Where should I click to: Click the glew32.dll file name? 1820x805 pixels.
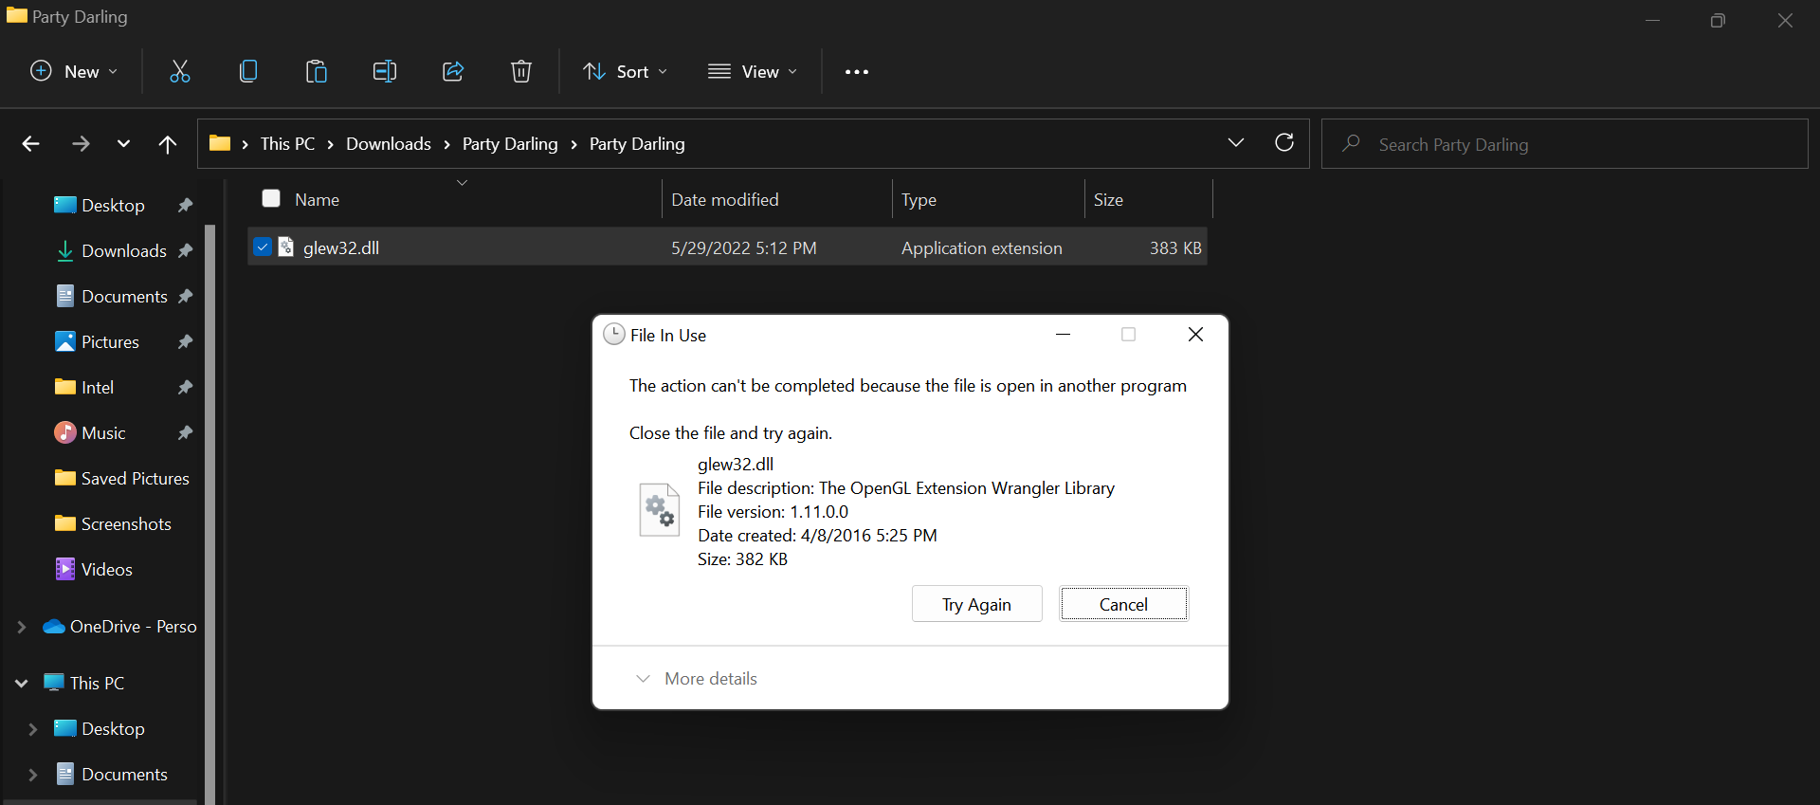pyautogui.click(x=341, y=247)
